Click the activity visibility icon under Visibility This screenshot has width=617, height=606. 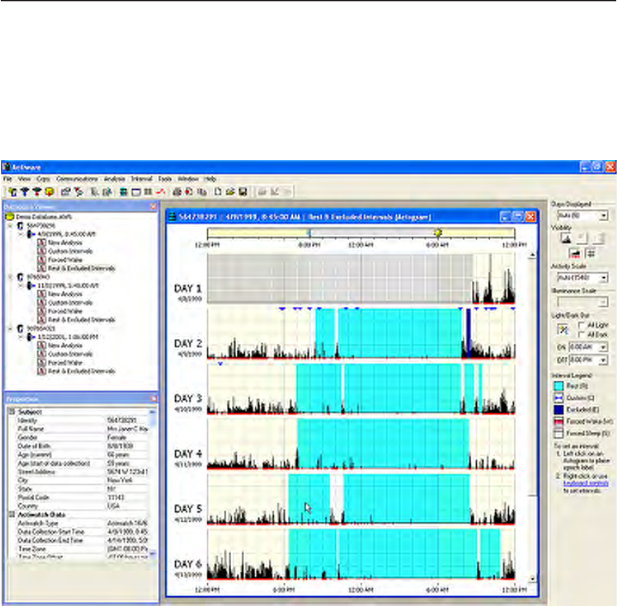566,238
